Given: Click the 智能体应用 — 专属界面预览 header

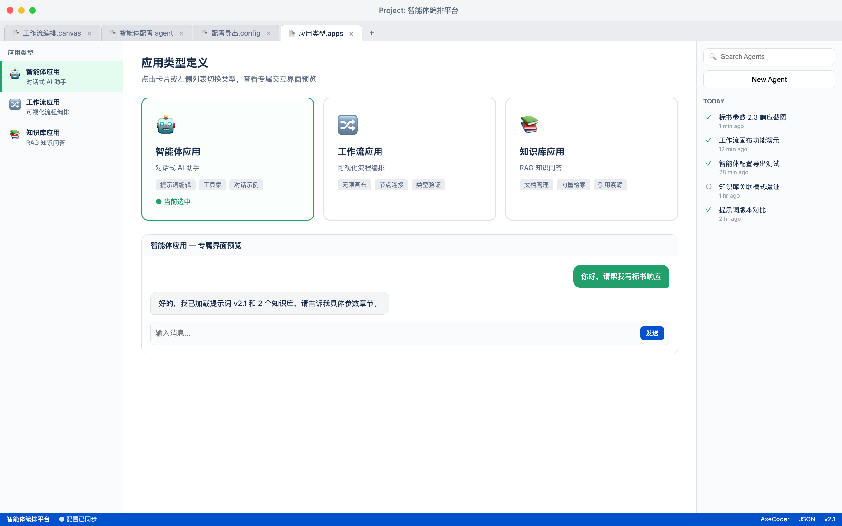Looking at the screenshot, I should [x=409, y=246].
